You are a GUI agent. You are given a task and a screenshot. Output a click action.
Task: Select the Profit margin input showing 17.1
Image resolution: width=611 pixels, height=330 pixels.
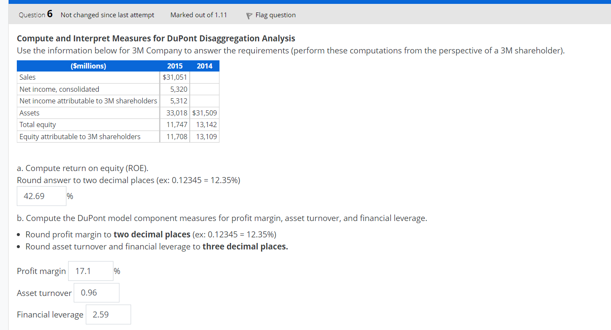click(x=90, y=271)
